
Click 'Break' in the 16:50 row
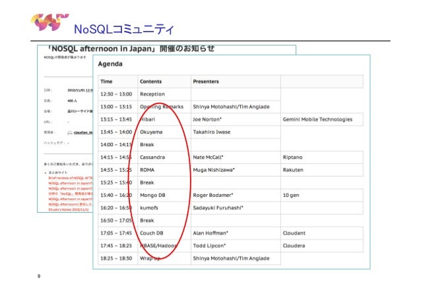pos(147,221)
